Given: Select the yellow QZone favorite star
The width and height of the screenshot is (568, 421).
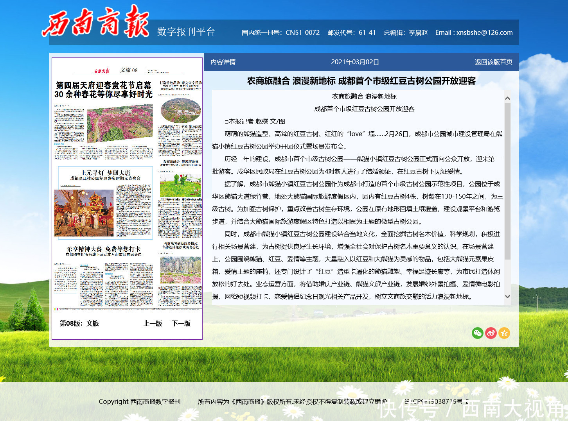Looking at the screenshot, I should 504,333.
